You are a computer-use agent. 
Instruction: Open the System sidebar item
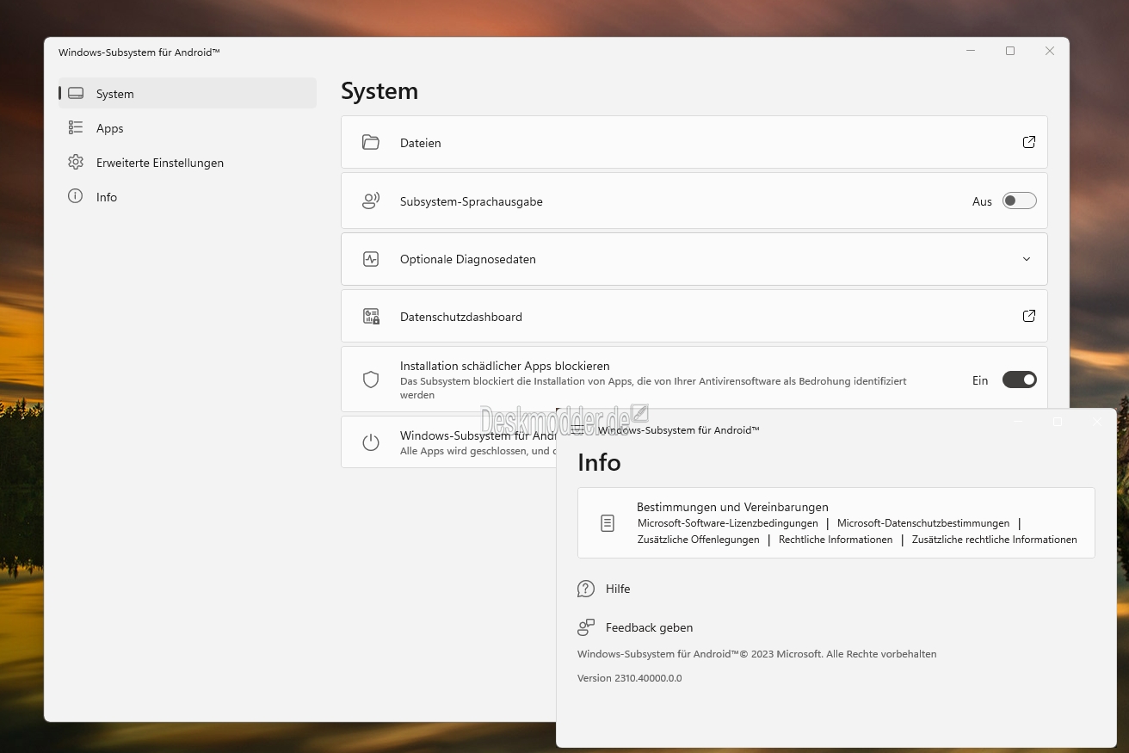188,93
